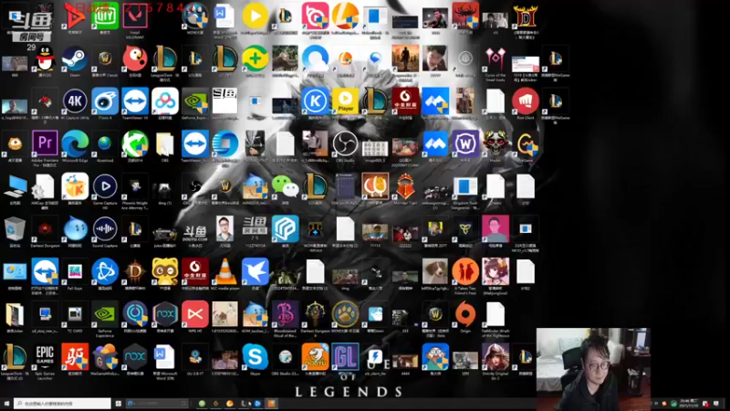Viewport: 730px width, 411px height.
Task: Launch 4K Capture Utility
Action: (75, 101)
